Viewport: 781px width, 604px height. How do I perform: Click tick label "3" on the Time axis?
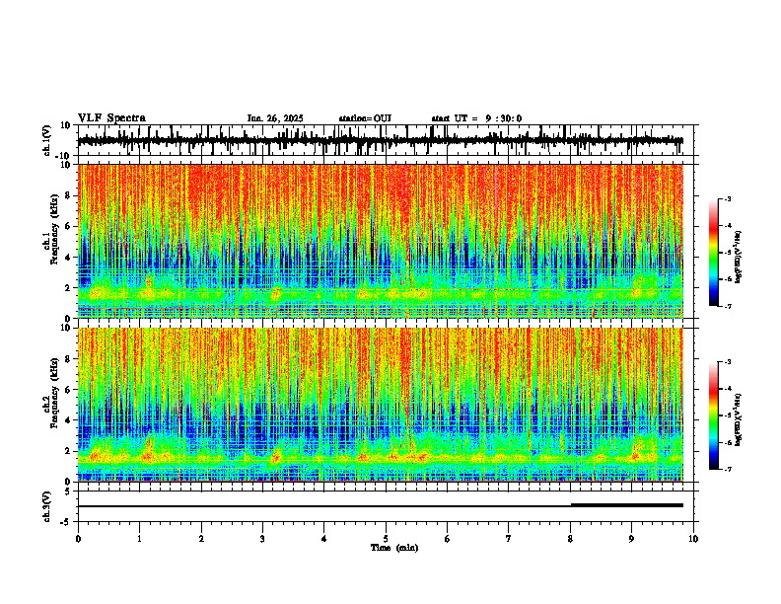(262, 539)
